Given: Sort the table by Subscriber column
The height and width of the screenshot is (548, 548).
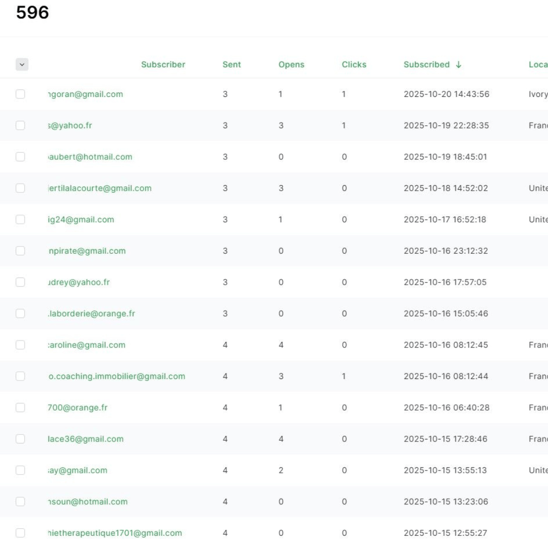Looking at the screenshot, I should coord(163,64).
